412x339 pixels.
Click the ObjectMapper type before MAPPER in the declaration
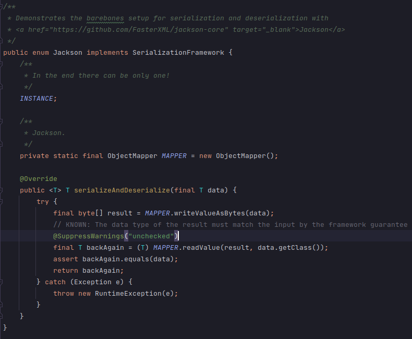pyautogui.click(x=132, y=156)
